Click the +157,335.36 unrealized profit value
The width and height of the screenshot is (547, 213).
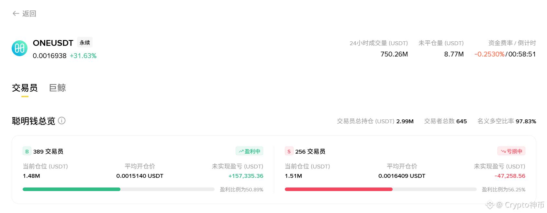click(x=246, y=176)
